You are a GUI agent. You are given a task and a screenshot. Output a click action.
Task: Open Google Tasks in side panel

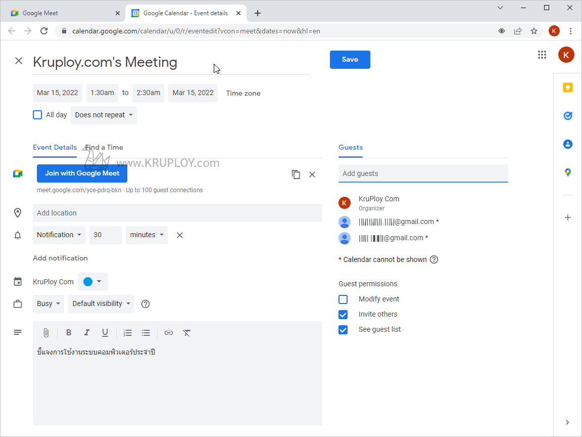pos(567,116)
